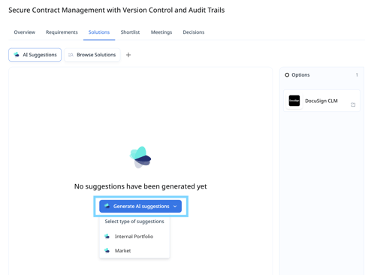Click the AI Suggestions logo icon
The image size is (365, 275).
(17, 55)
